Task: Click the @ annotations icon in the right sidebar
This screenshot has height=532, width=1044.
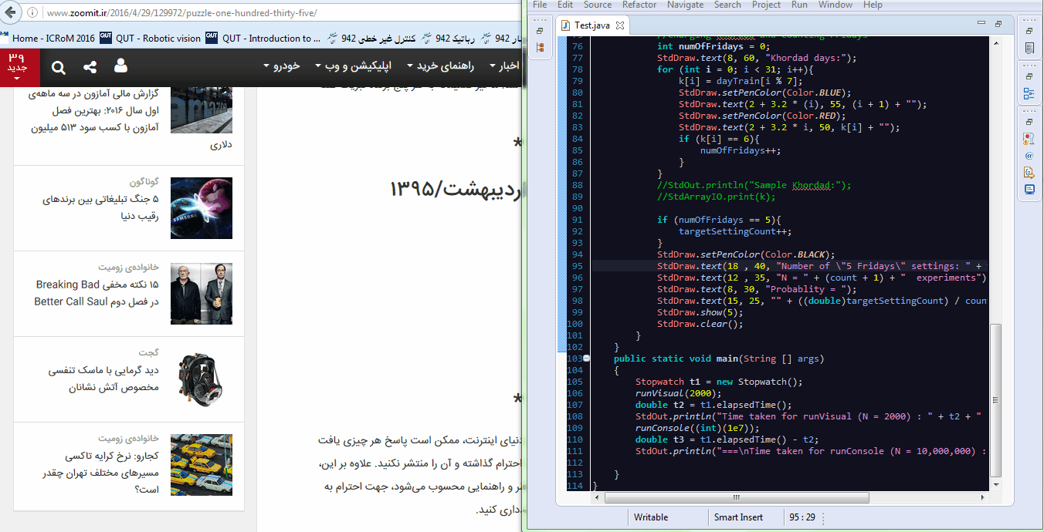Action: (1029, 155)
